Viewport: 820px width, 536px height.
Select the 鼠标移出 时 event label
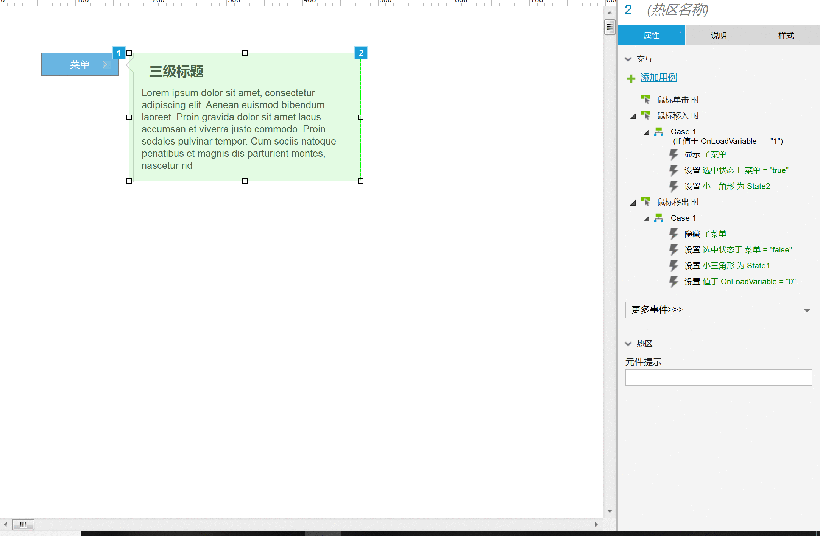[x=678, y=202]
